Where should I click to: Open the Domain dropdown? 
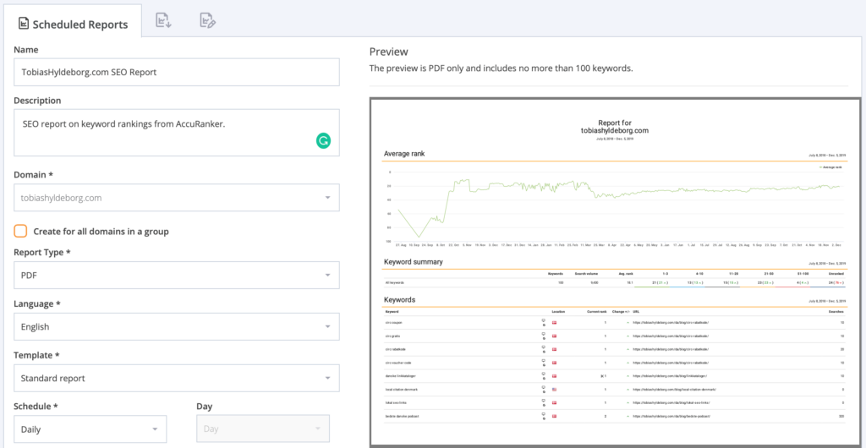(x=176, y=198)
